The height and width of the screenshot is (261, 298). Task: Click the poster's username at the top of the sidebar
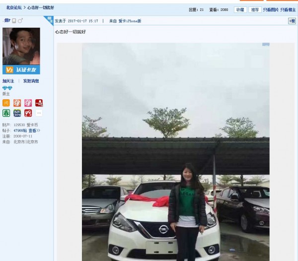pyautogui.click(x=6, y=20)
